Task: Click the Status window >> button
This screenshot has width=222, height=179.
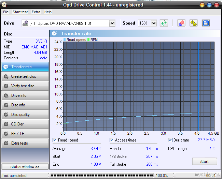Action: point(25,167)
